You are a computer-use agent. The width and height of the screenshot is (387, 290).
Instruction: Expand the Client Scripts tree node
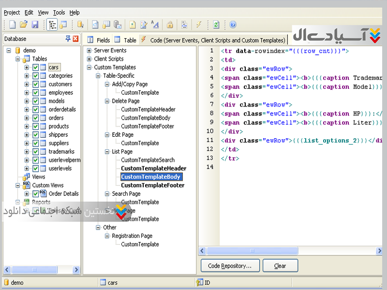tap(89, 59)
